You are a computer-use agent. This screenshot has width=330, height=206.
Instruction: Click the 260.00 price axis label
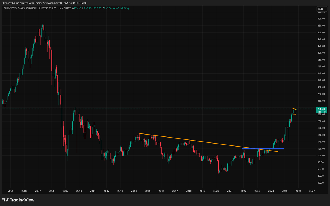point(321,101)
